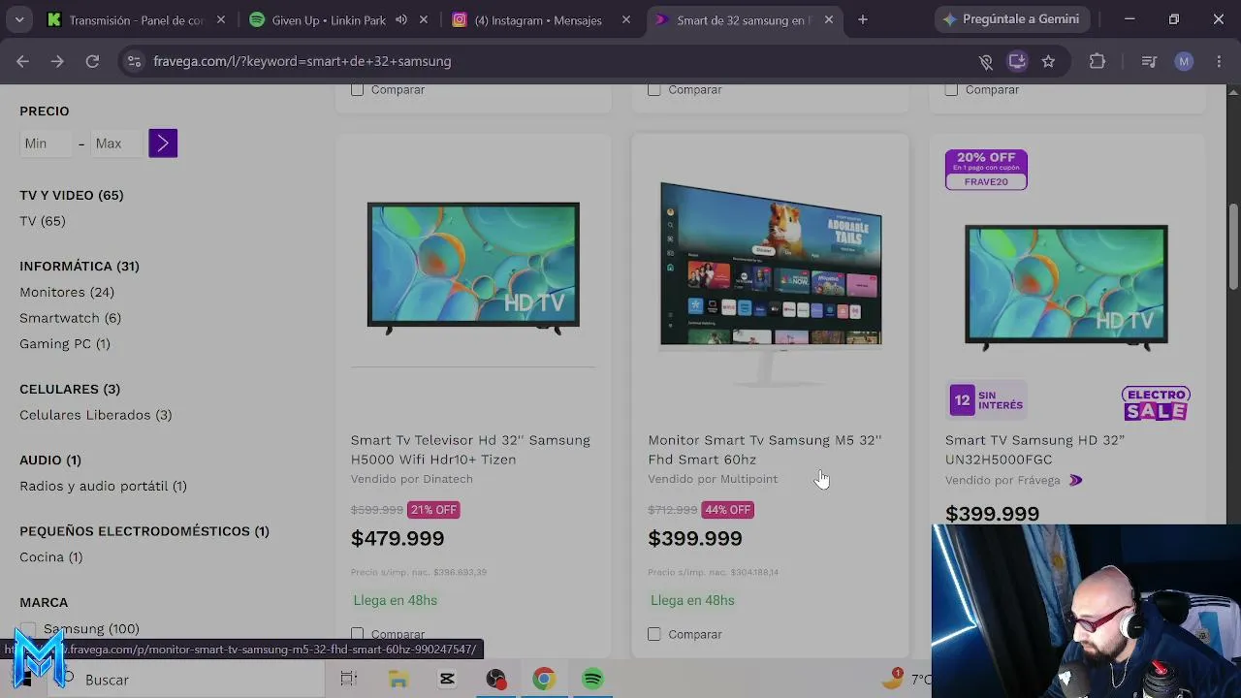Filter by Cocina (1)
The image size is (1241, 698).
pos(51,557)
